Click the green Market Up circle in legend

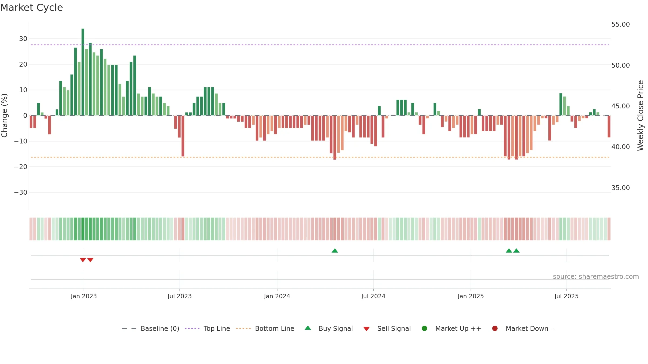[424, 328]
